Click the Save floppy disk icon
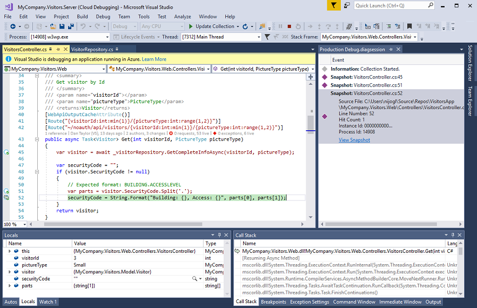Viewport: 477px width, 308px height. coord(62,26)
